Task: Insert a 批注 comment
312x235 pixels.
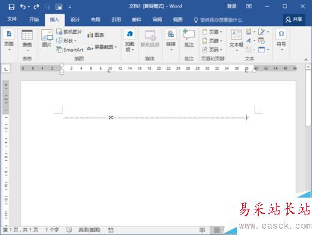Action: coord(188,39)
